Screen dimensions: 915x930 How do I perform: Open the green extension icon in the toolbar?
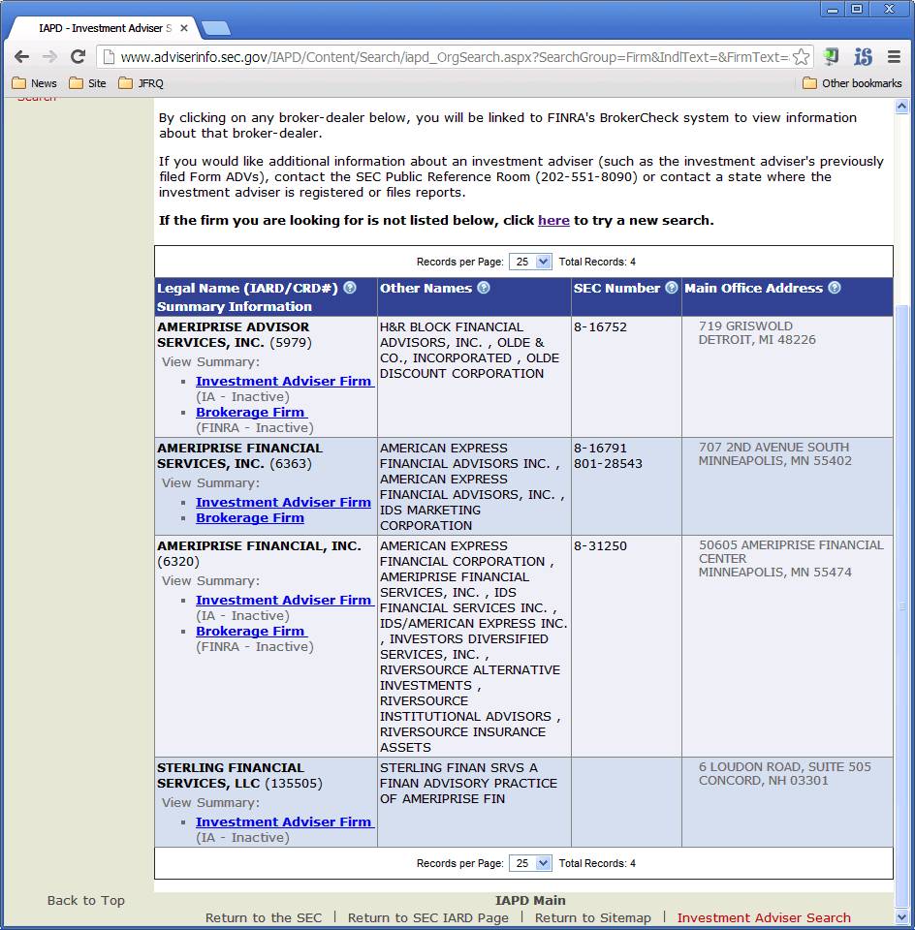pos(831,57)
